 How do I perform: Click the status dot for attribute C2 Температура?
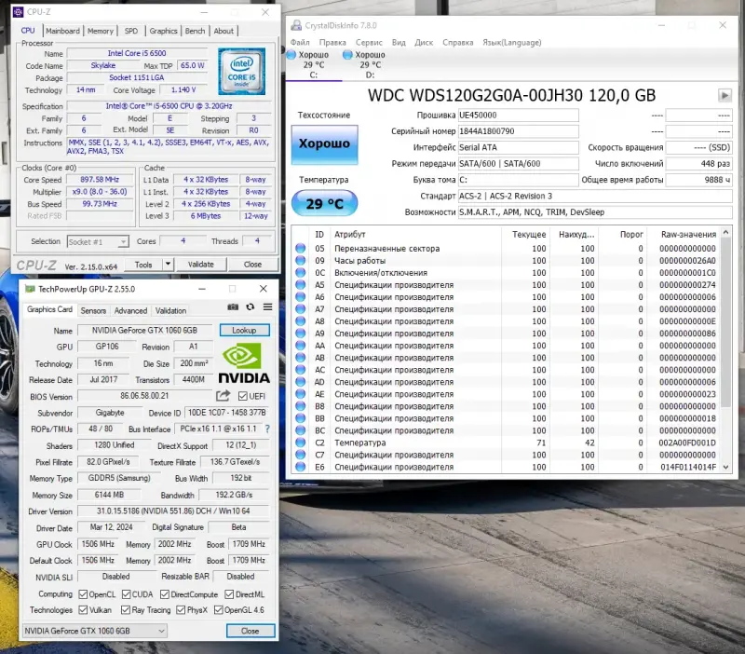pos(300,443)
